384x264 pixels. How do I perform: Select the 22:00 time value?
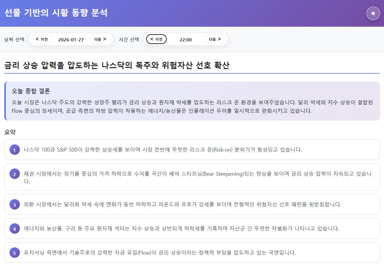186,40
